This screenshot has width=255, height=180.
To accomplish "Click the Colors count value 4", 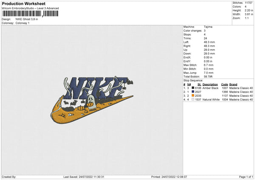I will (246, 7).
